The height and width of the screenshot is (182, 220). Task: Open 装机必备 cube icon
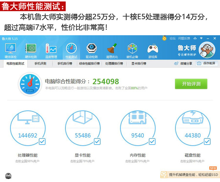click(x=132, y=48)
